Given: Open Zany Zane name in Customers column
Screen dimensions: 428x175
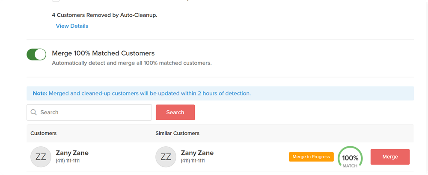Looking at the screenshot, I should [x=72, y=153].
